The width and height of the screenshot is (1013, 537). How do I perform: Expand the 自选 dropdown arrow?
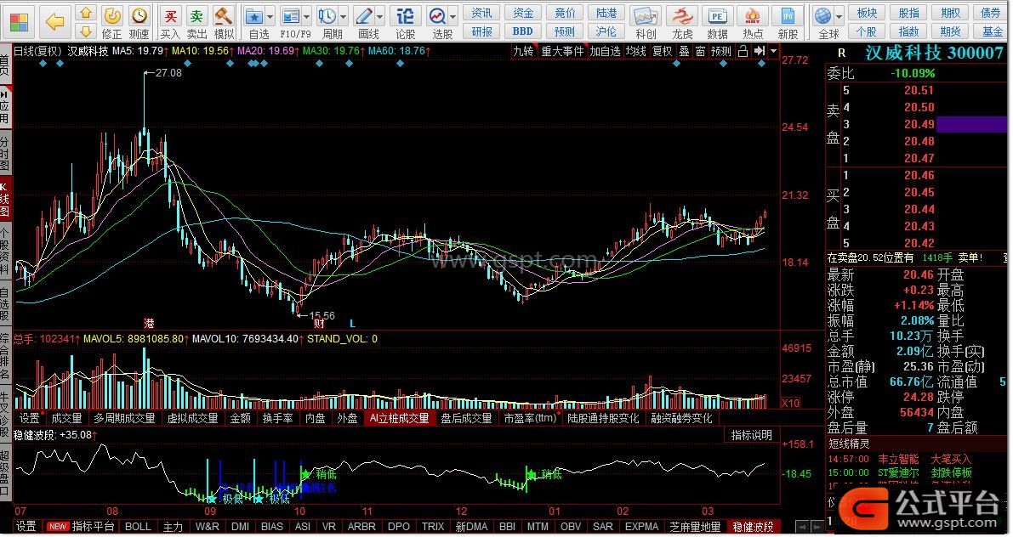tap(270, 16)
